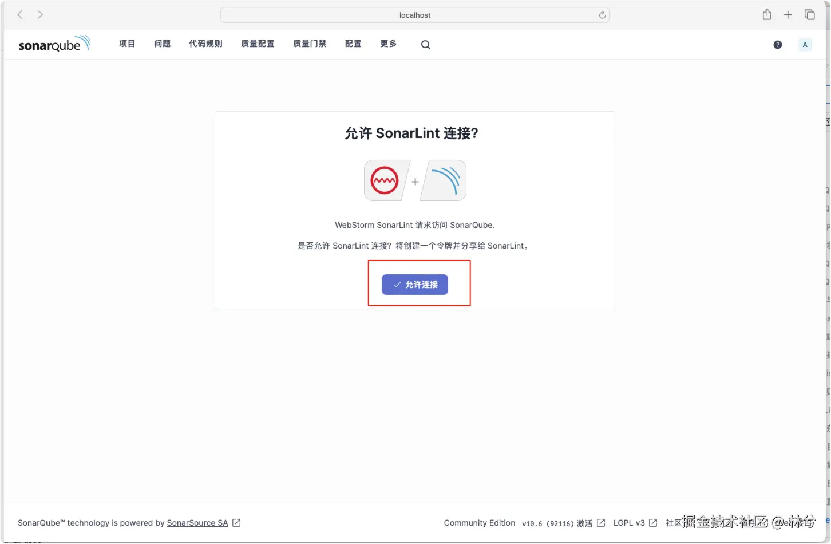
Task: Click the 激活 link in footer
Action: 584,523
